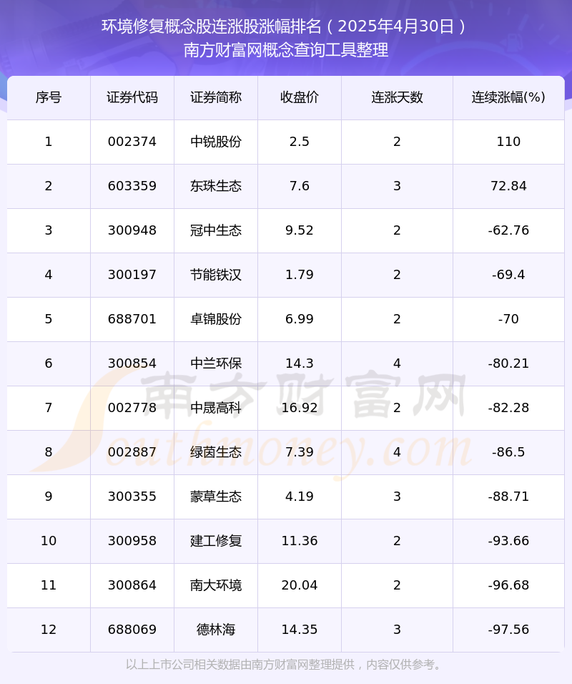Click closing price 4.19

pyautogui.click(x=300, y=497)
